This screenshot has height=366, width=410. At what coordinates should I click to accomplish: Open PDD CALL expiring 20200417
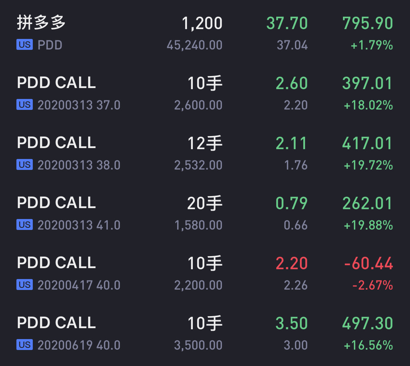(205, 273)
